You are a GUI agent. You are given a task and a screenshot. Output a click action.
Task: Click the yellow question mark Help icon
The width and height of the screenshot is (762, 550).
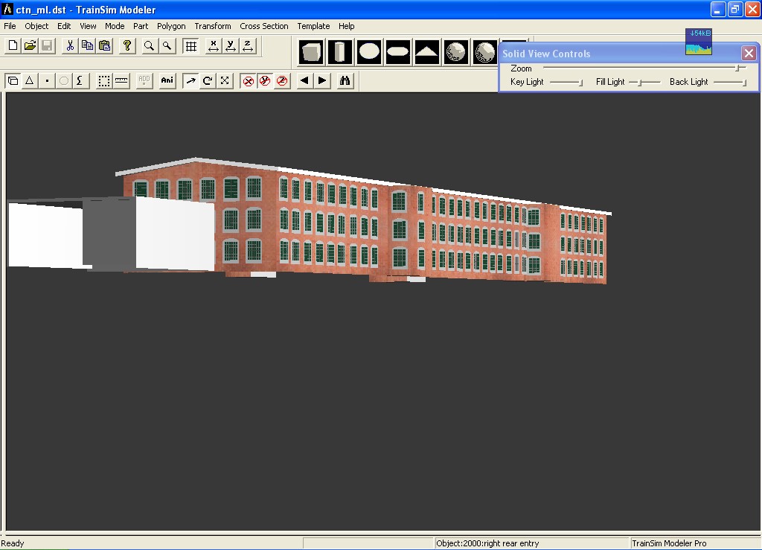[127, 46]
